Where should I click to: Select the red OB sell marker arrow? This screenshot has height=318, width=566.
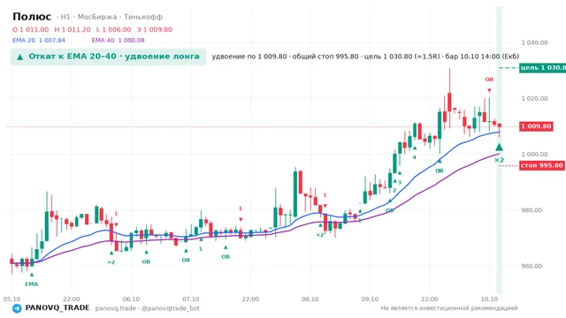[x=489, y=90]
